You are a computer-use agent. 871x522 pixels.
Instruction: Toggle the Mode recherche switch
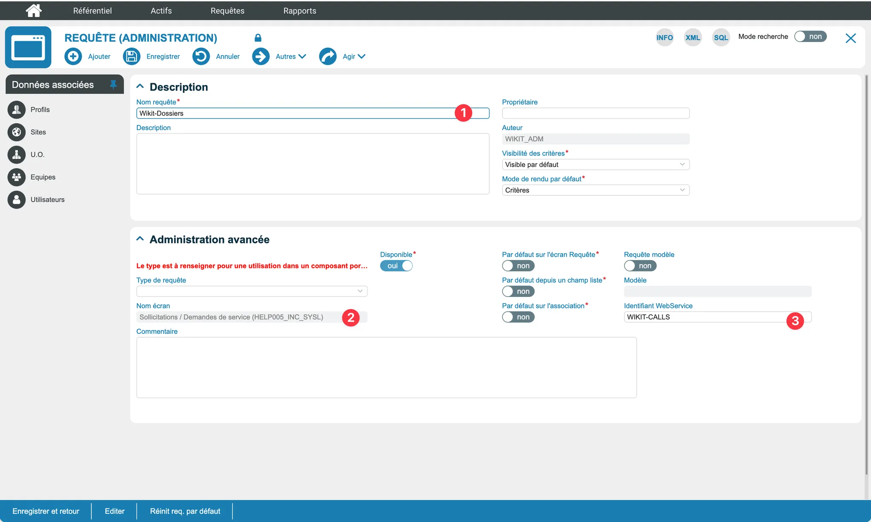click(810, 37)
